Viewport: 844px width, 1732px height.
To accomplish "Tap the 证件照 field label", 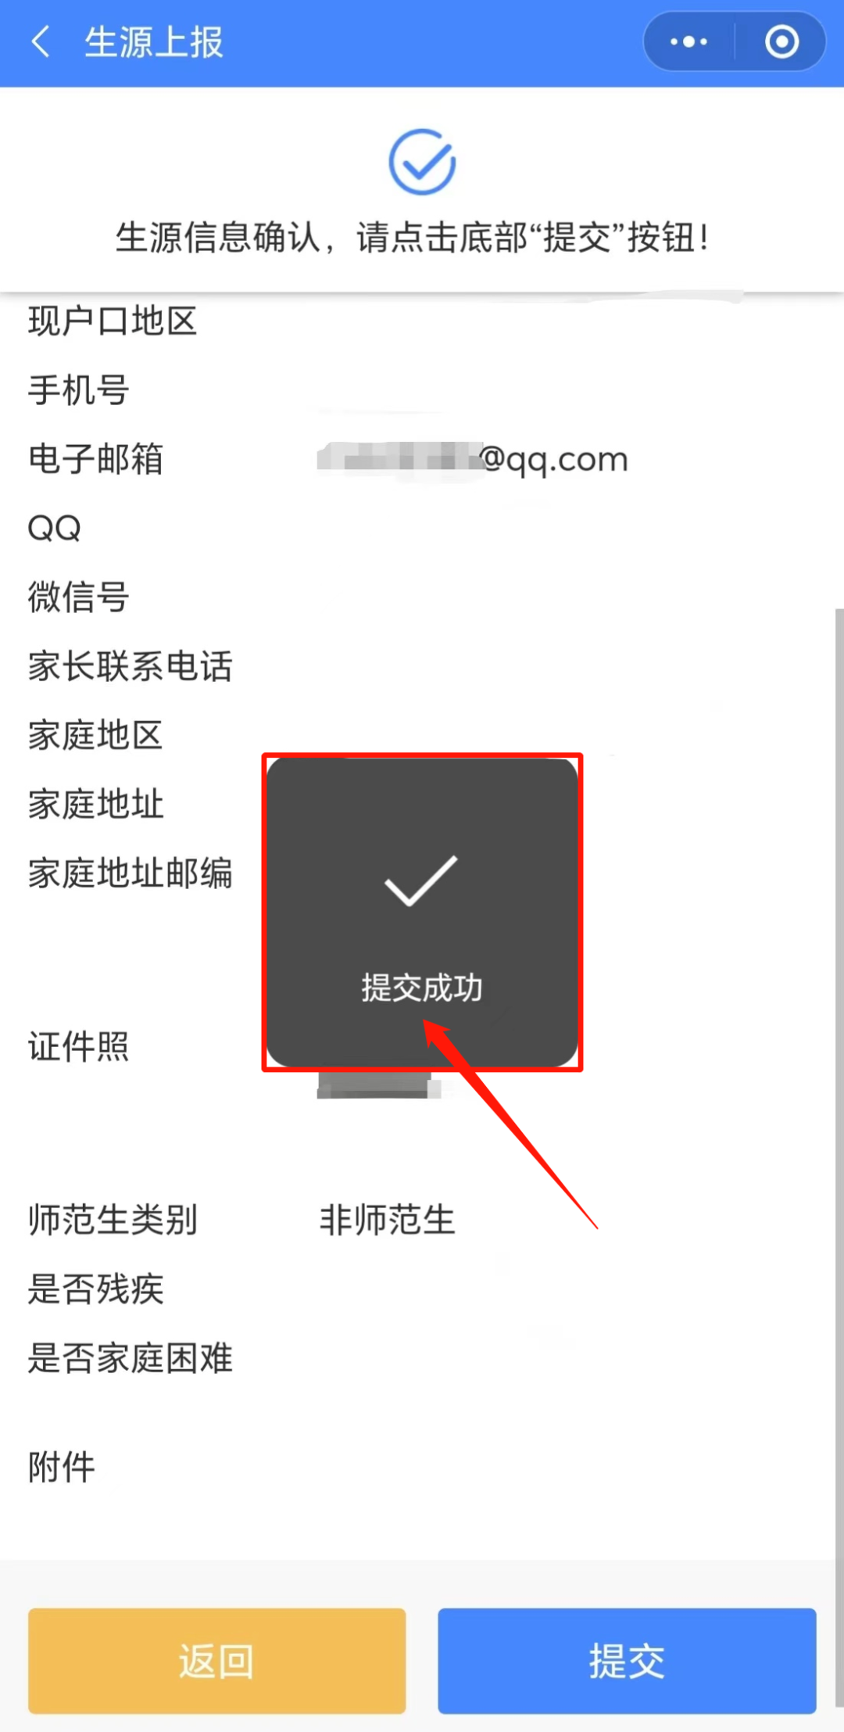I will pyautogui.click(x=79, y=1046).
